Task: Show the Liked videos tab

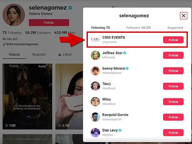Action: pos(65,55)
